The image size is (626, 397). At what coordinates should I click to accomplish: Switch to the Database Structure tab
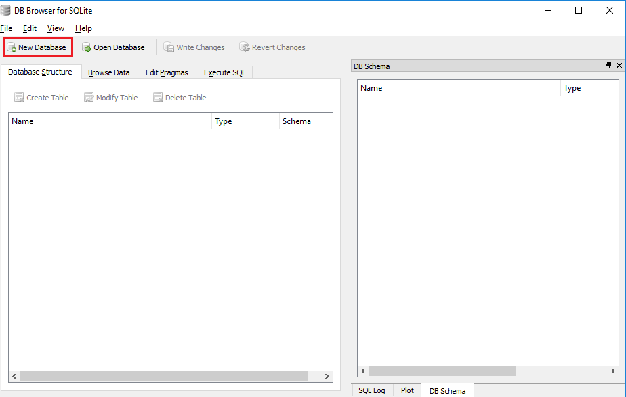pyautogui.click(x=41, y=72)
